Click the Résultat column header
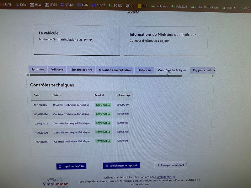 pos(99,95)
